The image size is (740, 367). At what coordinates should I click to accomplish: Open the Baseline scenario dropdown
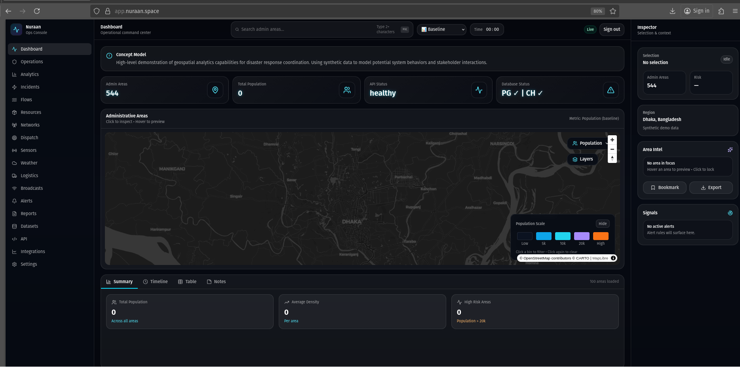(441, 29)
